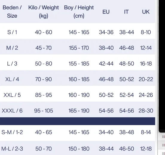Click the UK 20-22 cell

pyautogui.click(x=146, y=79)
